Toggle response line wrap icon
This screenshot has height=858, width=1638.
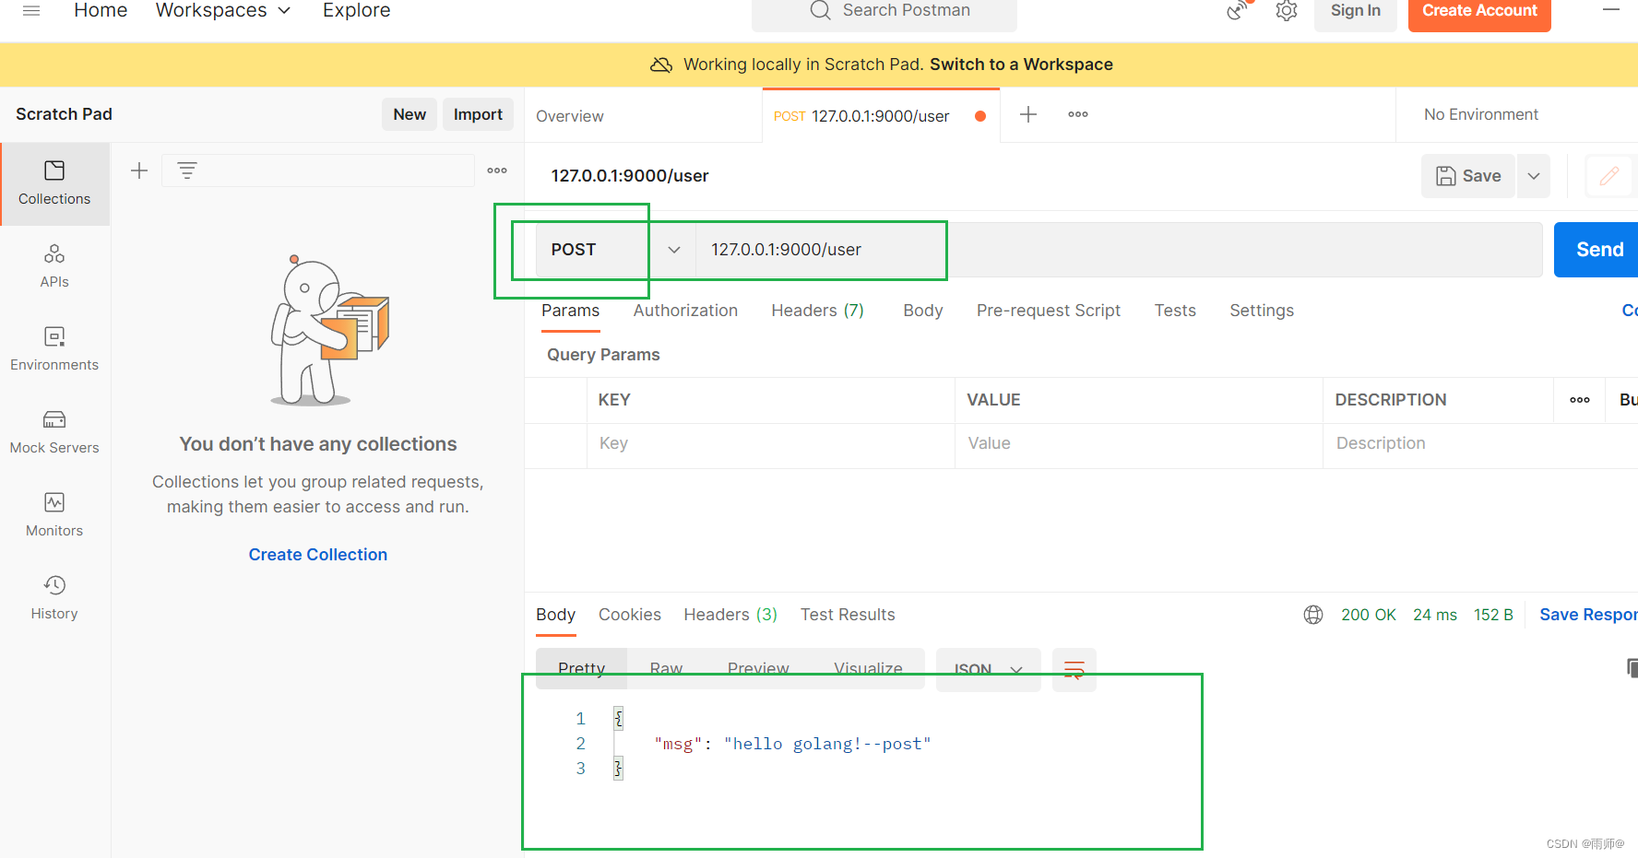1074,670
